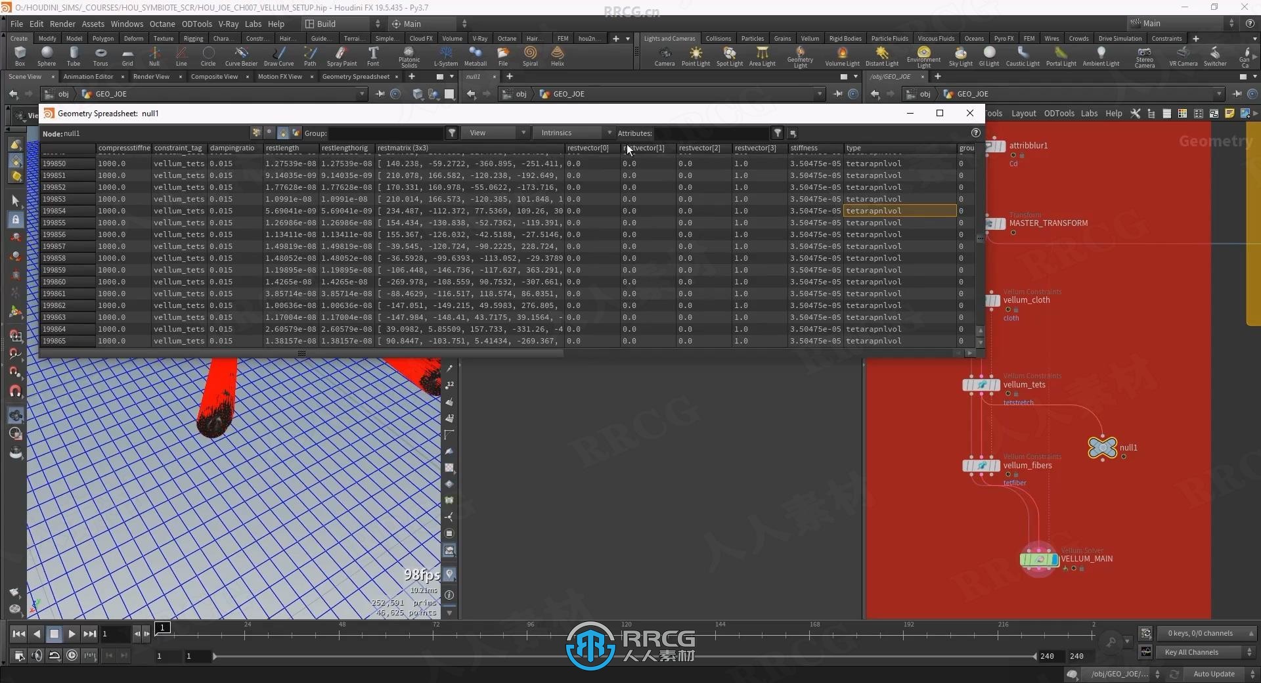Stop timeline playback
This screenshot has width=1261, height=683.
coord(55,634)
